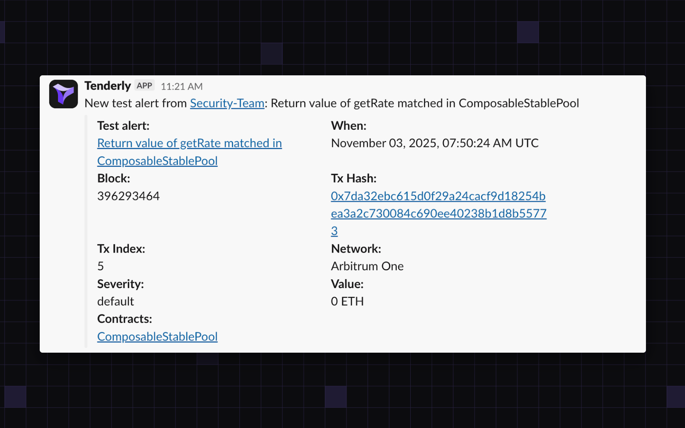Click the Contracts field label
The image size is (685, 428).
[x=124, y=319]
